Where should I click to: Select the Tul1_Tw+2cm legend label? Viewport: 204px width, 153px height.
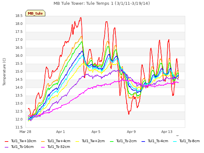coord(93,141)
